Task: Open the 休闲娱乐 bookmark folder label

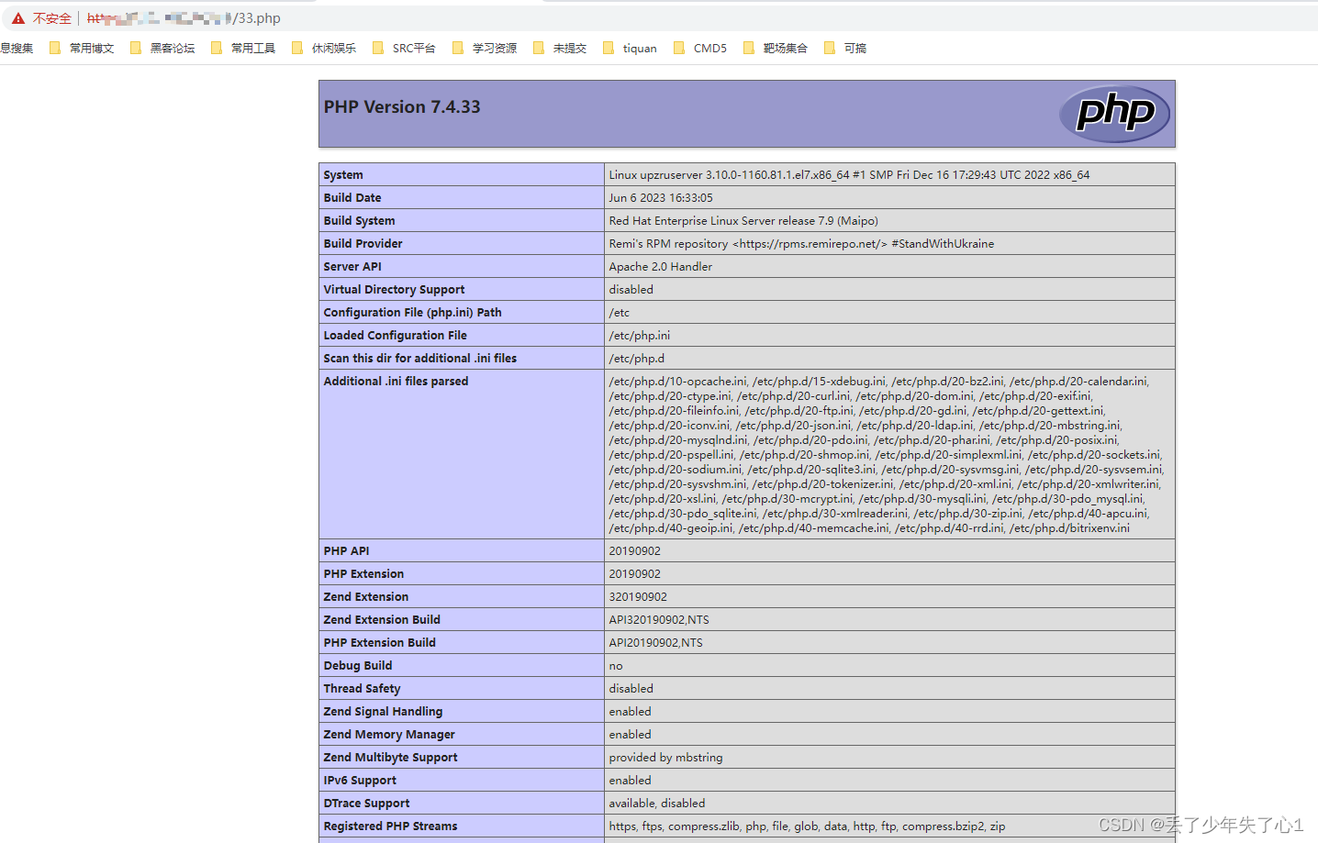Action: pos(334,49)
